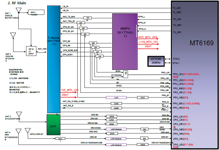Click the DPX block on DPX_B5 line

click(93, 43)
